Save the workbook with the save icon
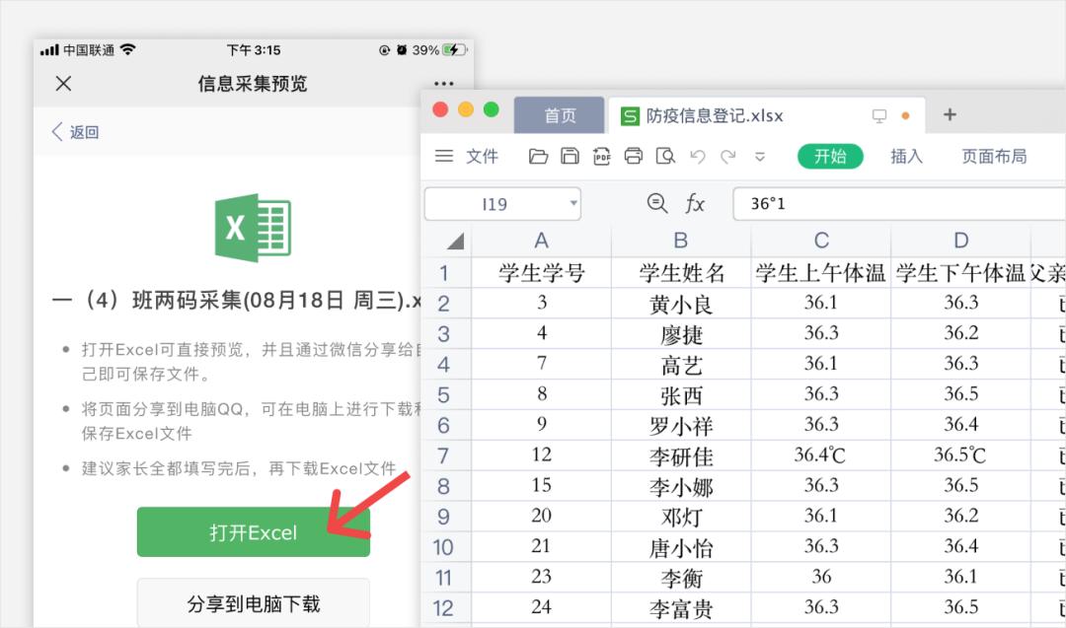The image size is (1066, 628). click(570, 156)
